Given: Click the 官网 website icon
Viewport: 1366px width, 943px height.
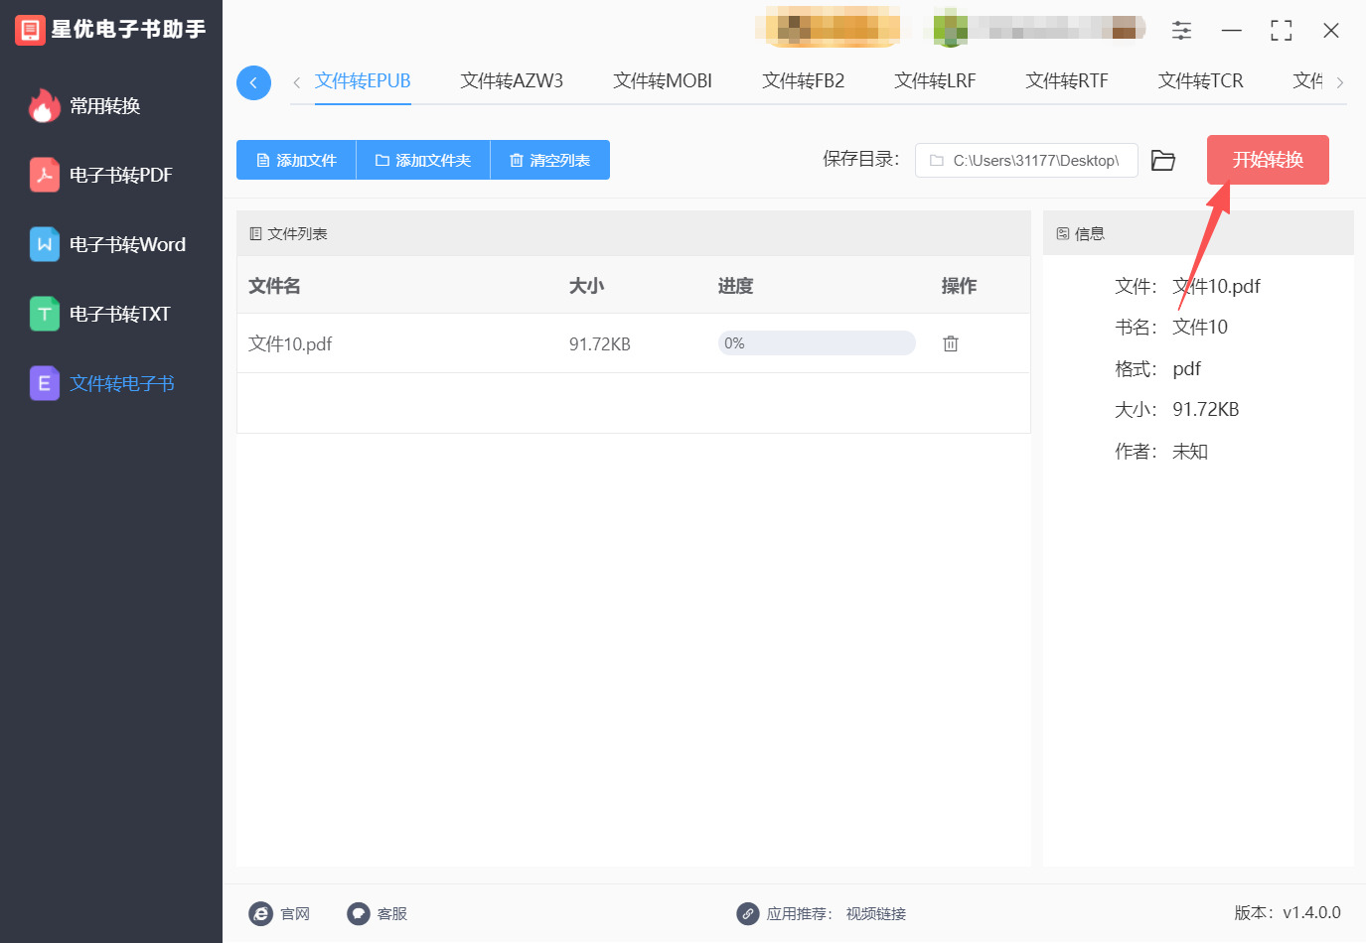Looking at the screenshot, I should (261, 913).
